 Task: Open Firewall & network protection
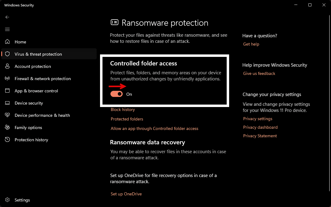pos(43,79)
